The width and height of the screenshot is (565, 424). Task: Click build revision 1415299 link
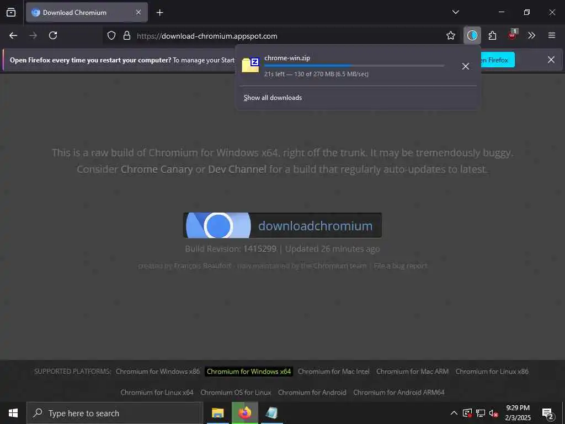point(260,249)
